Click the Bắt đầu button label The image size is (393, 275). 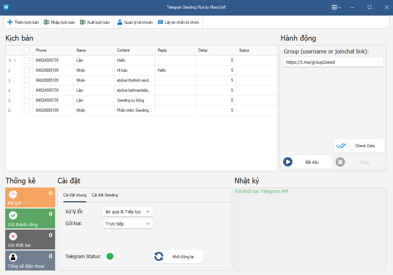coord(312,162)
